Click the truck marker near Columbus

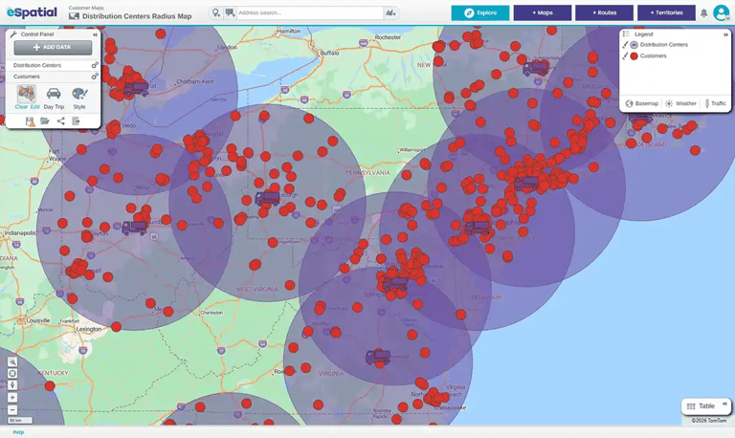tap(135, 228)
